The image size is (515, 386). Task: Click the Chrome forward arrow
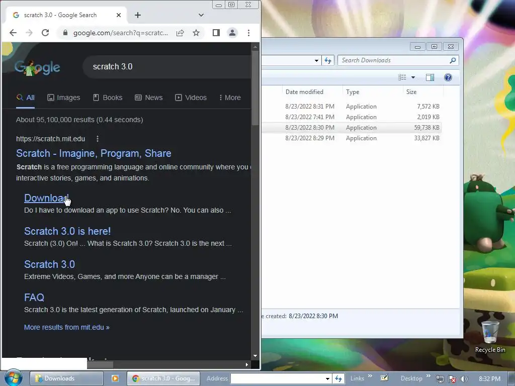pyautogui.click(x=29, y=33)
